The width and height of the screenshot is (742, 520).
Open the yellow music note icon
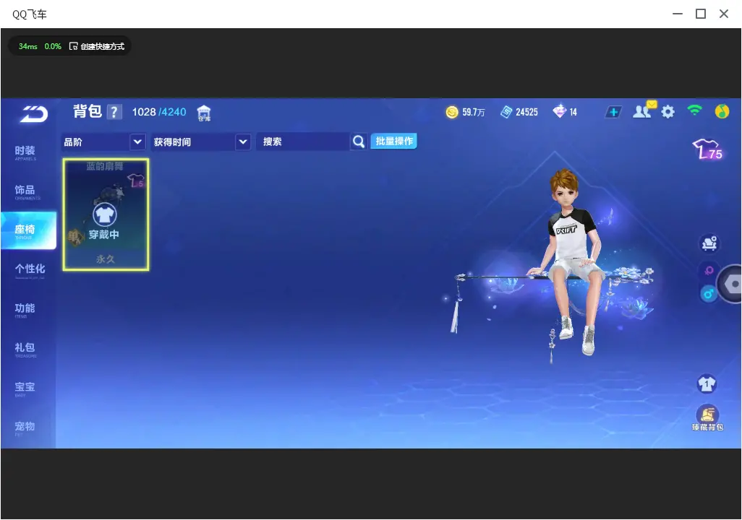pos(722,111)
